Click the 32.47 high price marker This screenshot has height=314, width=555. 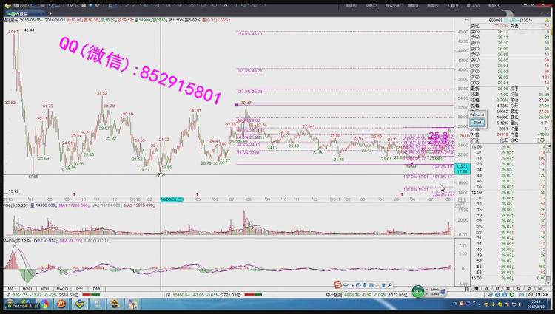coord(246,103)
